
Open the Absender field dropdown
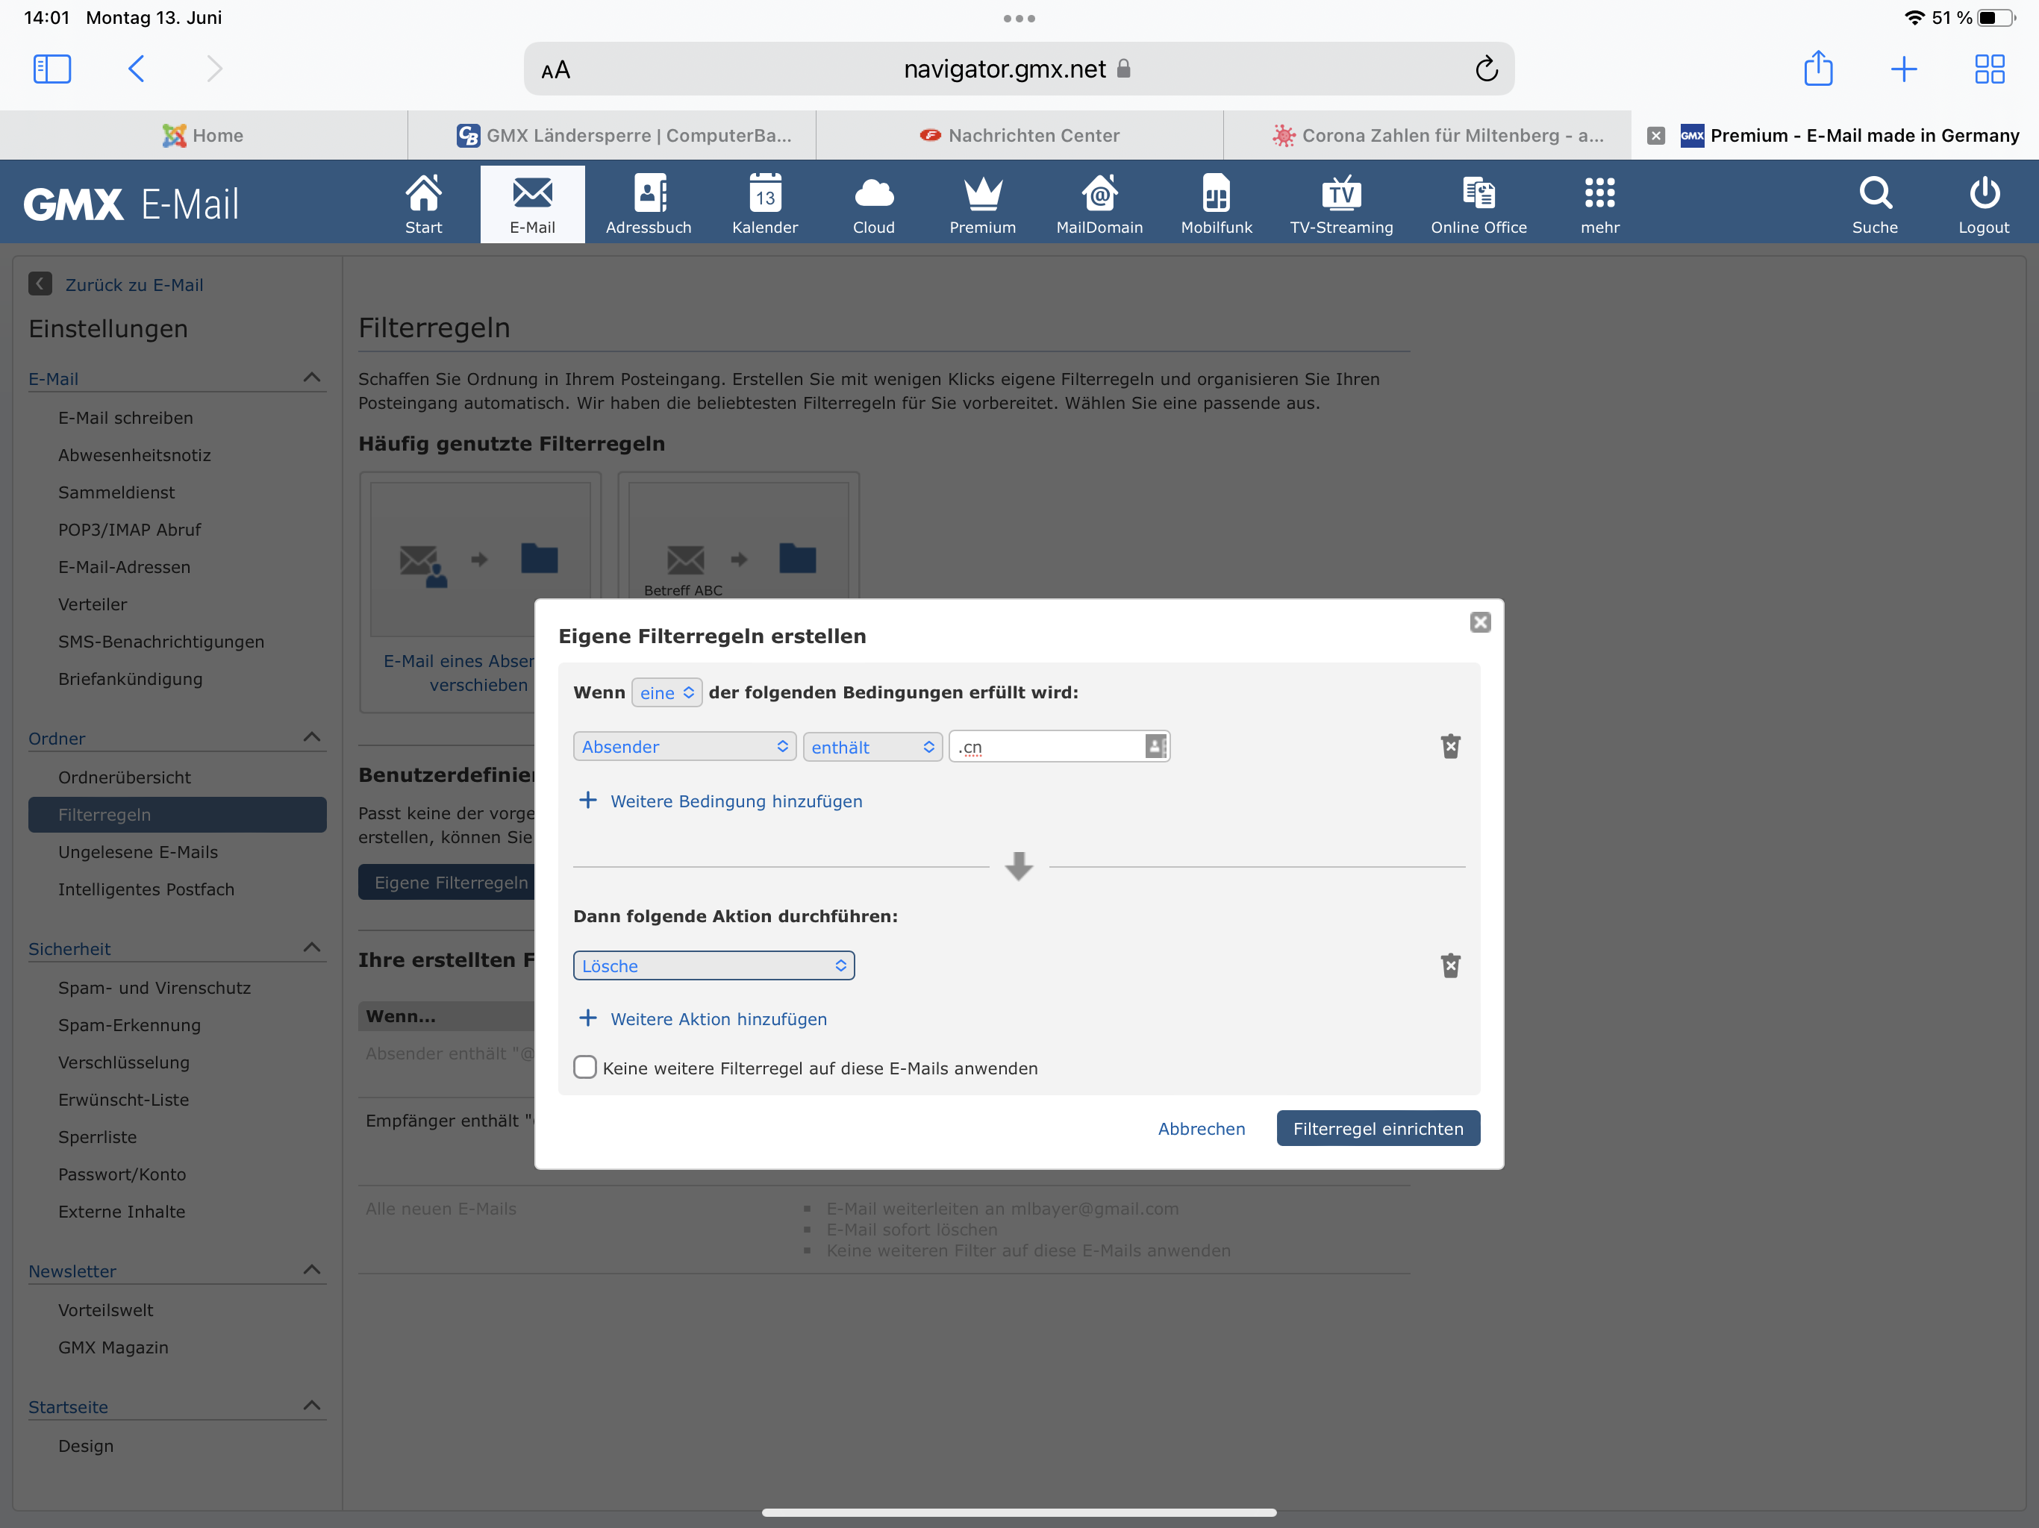pos(684,747)
